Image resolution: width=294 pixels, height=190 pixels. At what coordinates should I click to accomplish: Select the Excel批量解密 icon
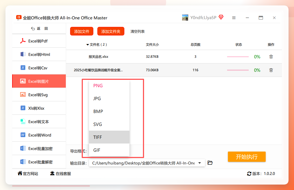pos(23,162)
